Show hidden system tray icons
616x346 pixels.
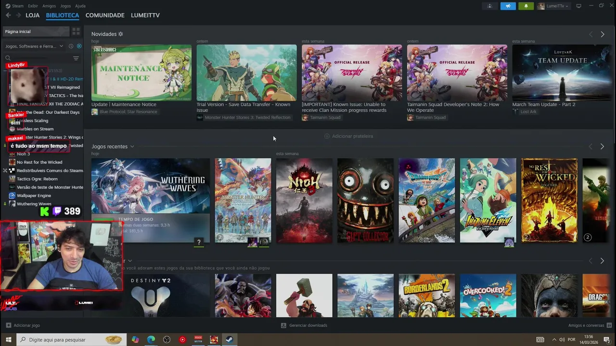pos(554,340)
